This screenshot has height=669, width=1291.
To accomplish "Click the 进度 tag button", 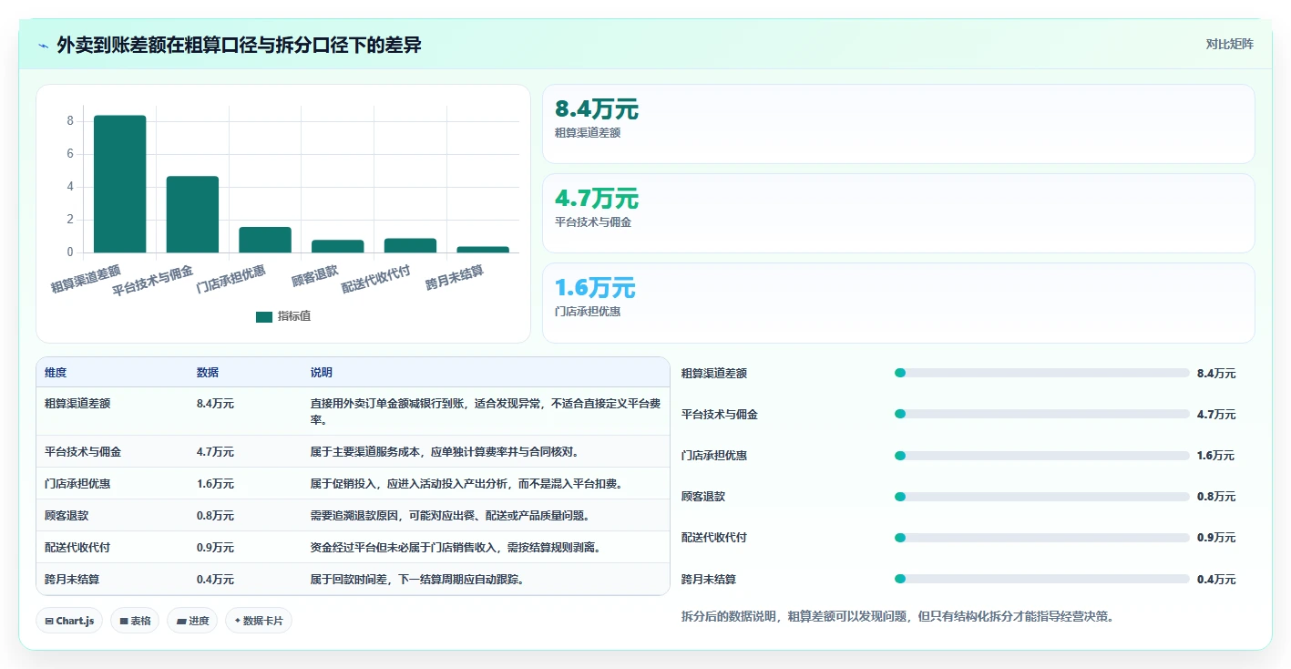I will [192, 621].
